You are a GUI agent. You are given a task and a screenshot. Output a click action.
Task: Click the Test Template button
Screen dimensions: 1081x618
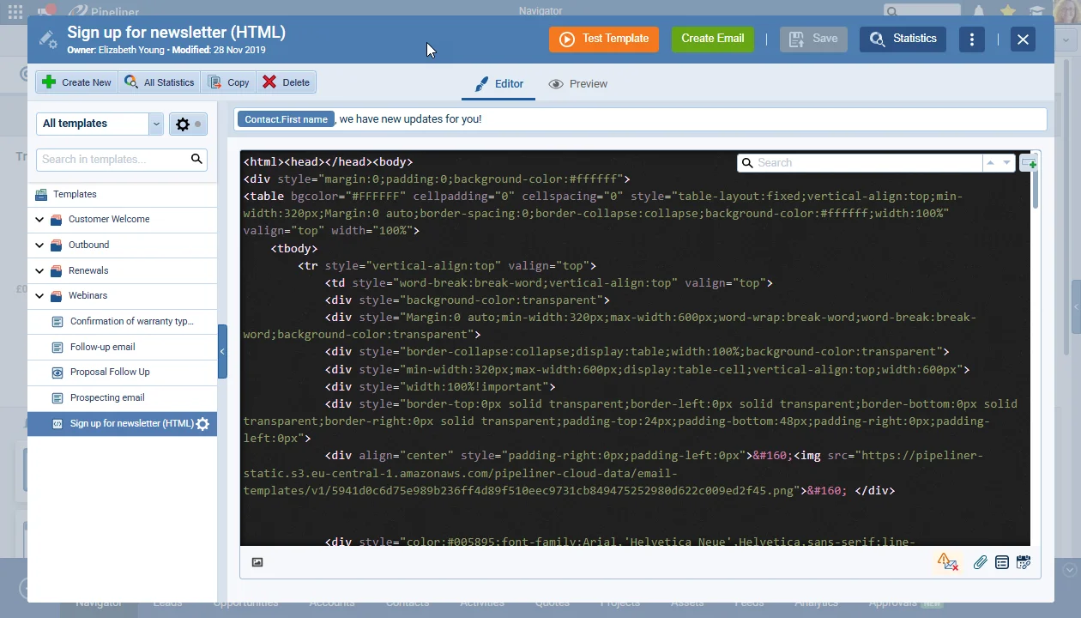coord(604,39)
